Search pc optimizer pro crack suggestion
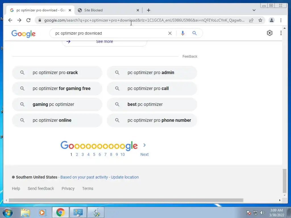291x218 pixels. tap(57, 72)
